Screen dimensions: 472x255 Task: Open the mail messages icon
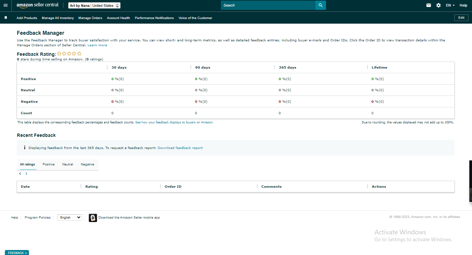[429, 5]
